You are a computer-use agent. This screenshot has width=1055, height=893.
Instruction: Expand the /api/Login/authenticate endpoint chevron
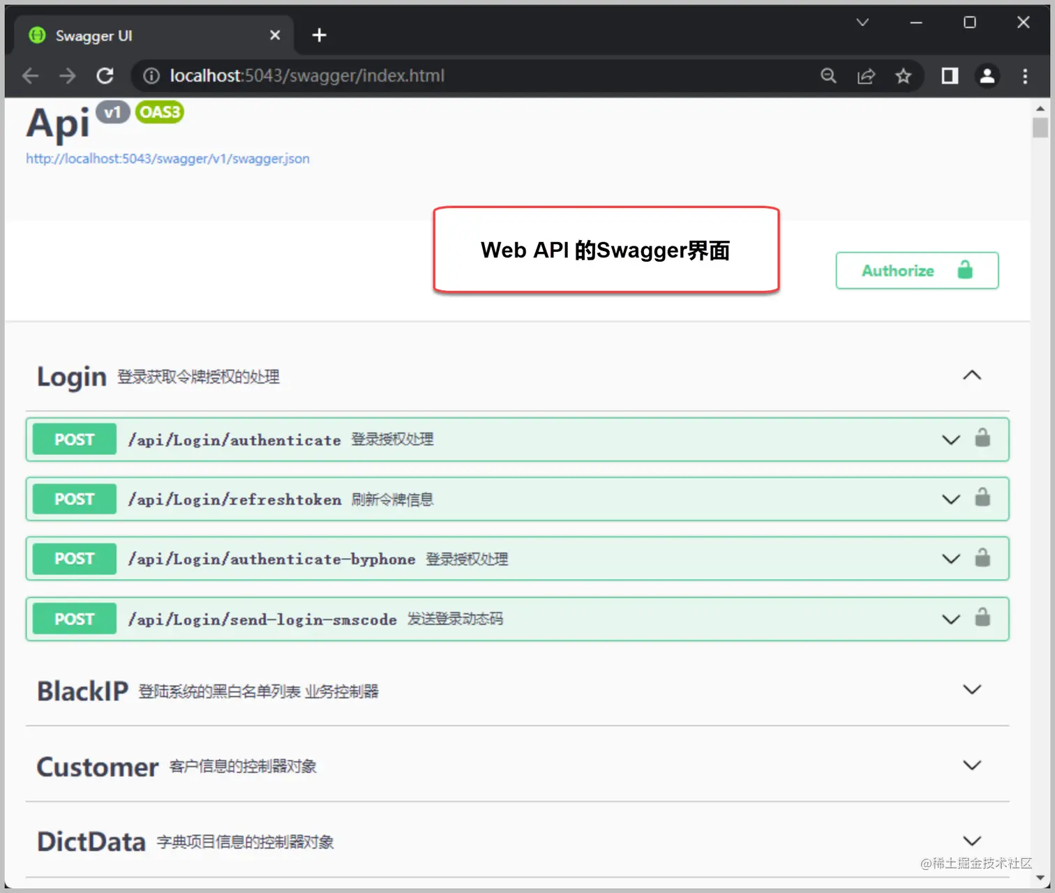(951, 440)
